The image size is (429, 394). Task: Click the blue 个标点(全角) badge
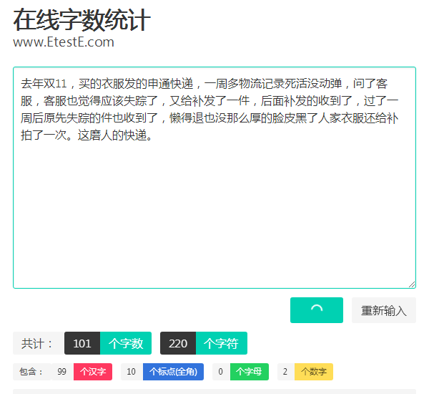(x=173, y=372)
